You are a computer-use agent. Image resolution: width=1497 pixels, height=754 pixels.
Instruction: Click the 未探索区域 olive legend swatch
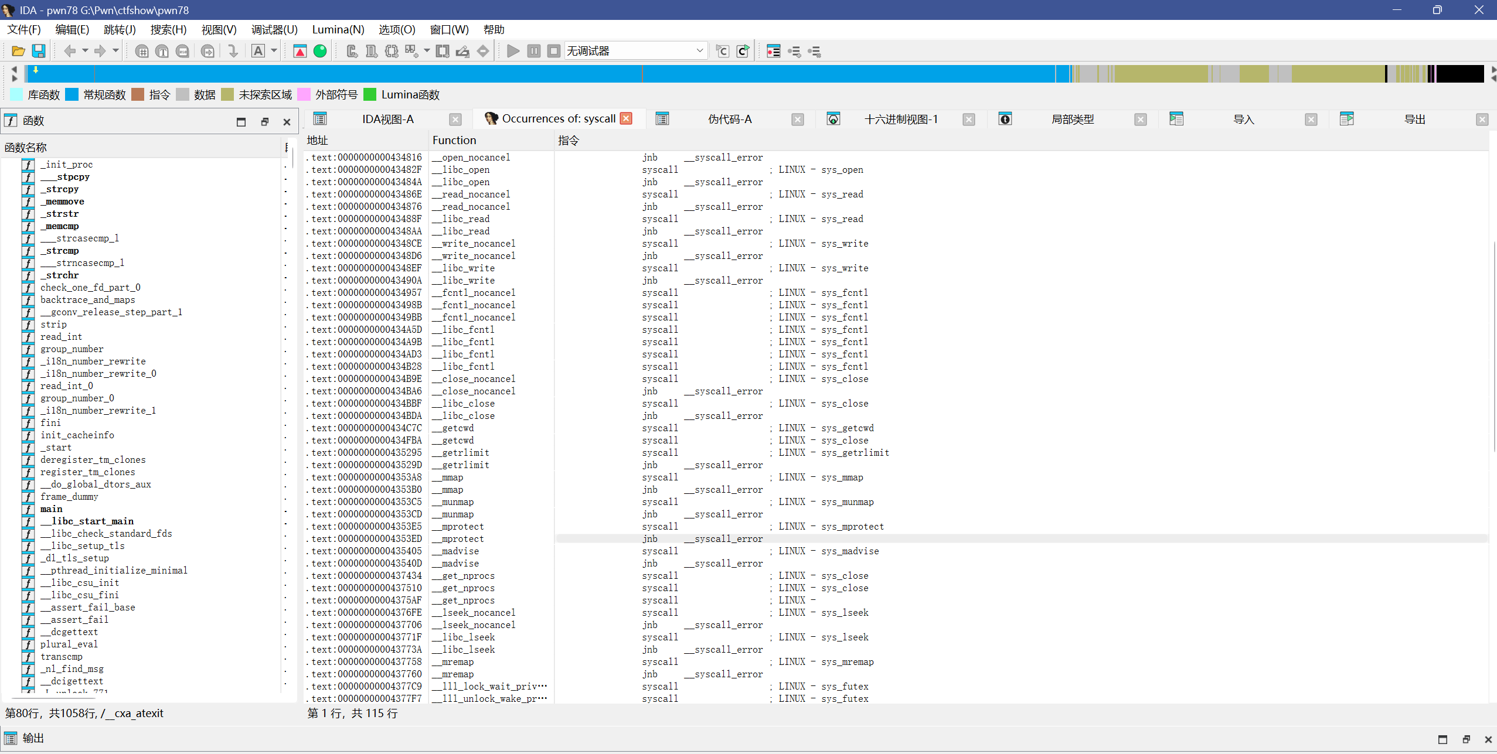228,95
